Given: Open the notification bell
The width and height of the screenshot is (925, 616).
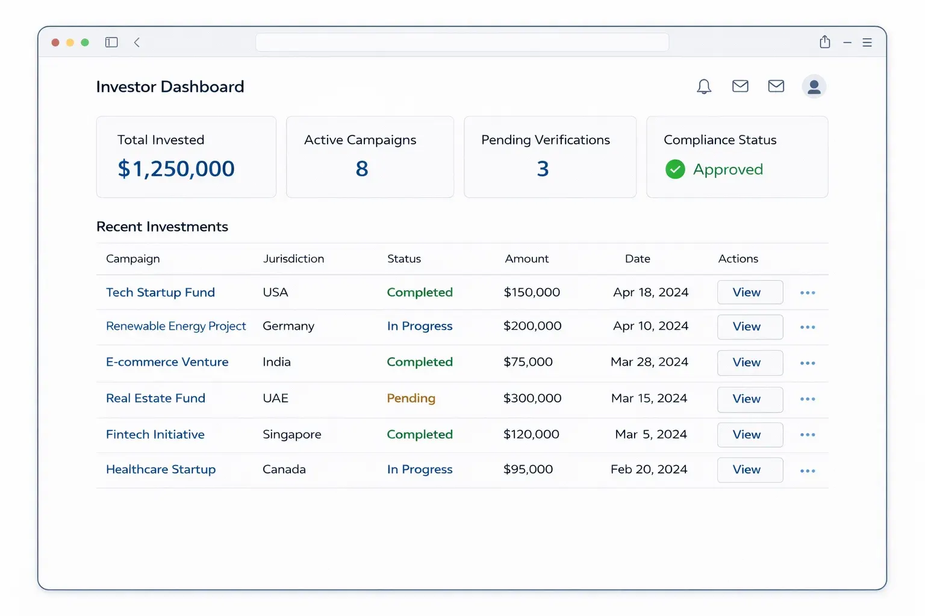Looking at the screenshot, I should pos(703,86).
